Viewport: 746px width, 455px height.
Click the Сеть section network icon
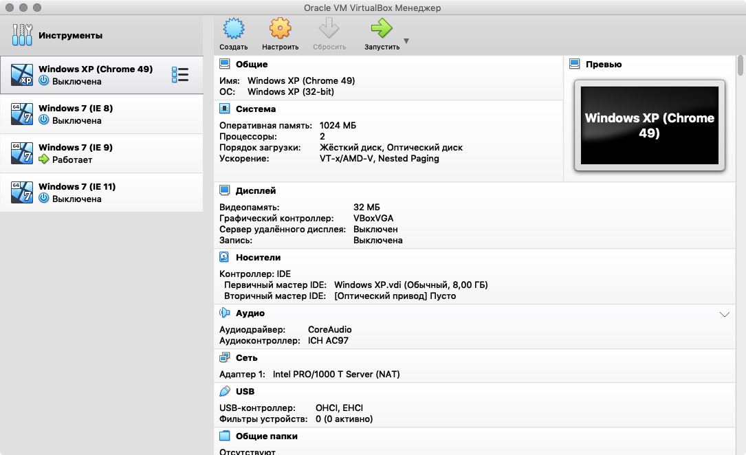(225, 357)
